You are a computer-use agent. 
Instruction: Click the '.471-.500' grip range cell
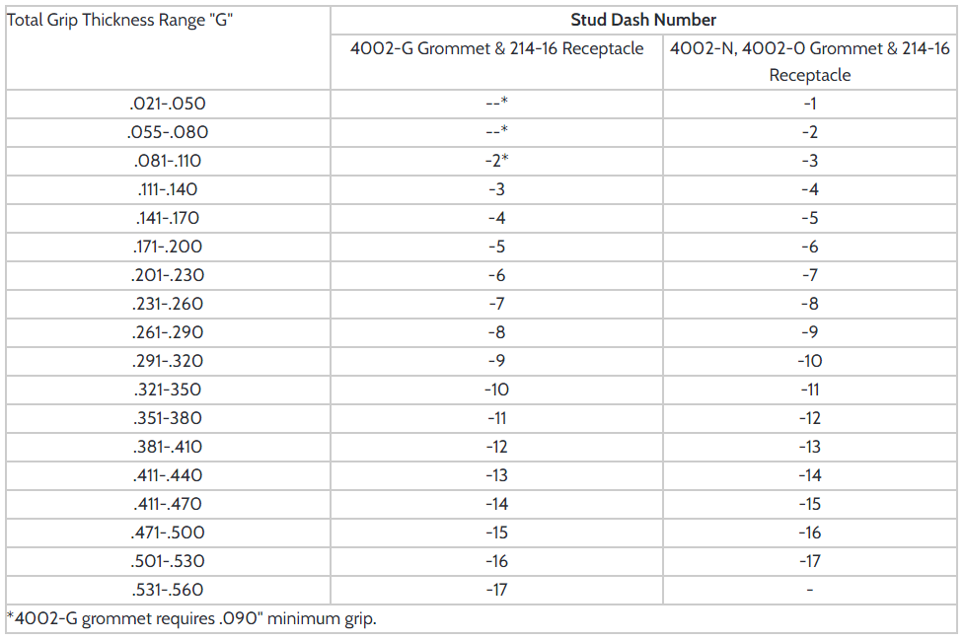168,533
